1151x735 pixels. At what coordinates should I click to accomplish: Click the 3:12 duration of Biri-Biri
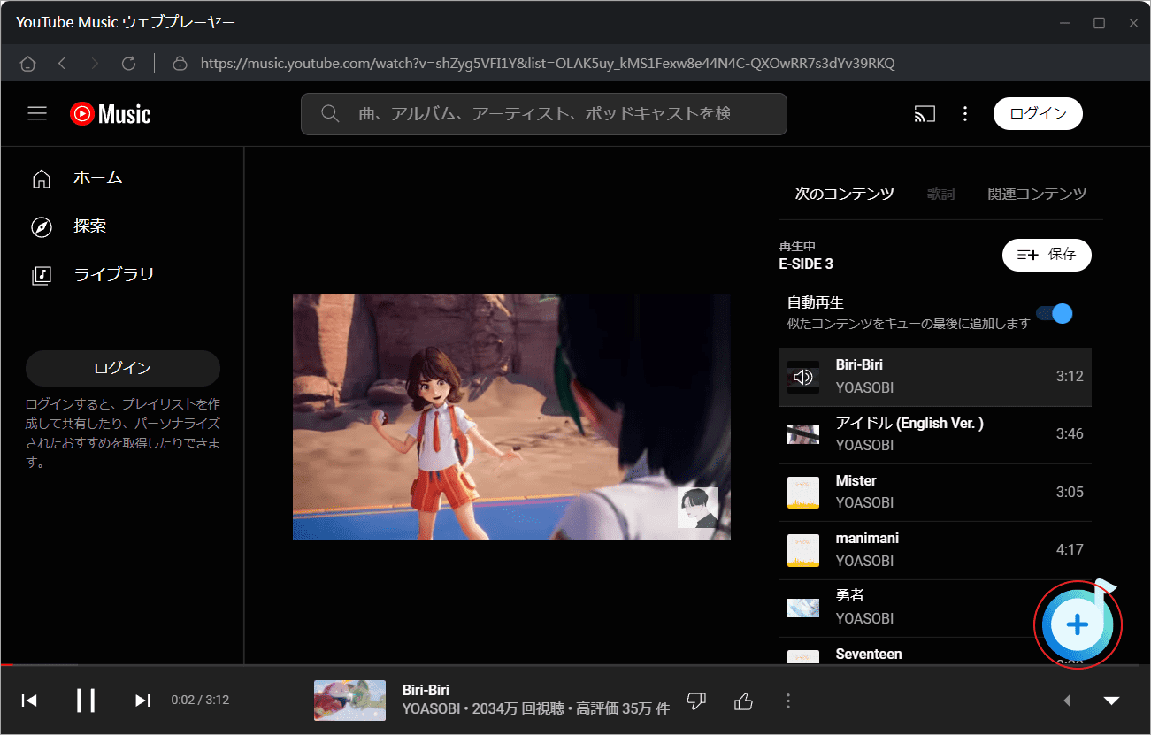click(x=1070, y=377)
